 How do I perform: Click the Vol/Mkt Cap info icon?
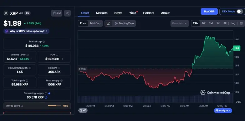[30, 68]
